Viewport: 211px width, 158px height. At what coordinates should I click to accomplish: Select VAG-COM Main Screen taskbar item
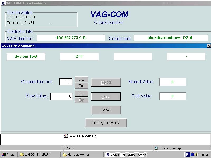[126, 155]
